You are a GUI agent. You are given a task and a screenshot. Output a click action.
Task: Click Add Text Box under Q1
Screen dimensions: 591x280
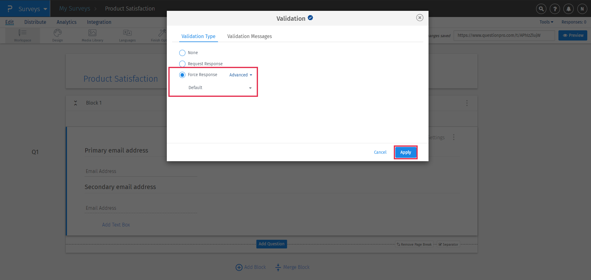[116, 225]
